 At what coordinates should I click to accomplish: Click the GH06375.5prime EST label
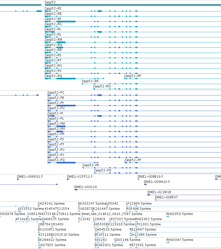[x=55, y=219]
